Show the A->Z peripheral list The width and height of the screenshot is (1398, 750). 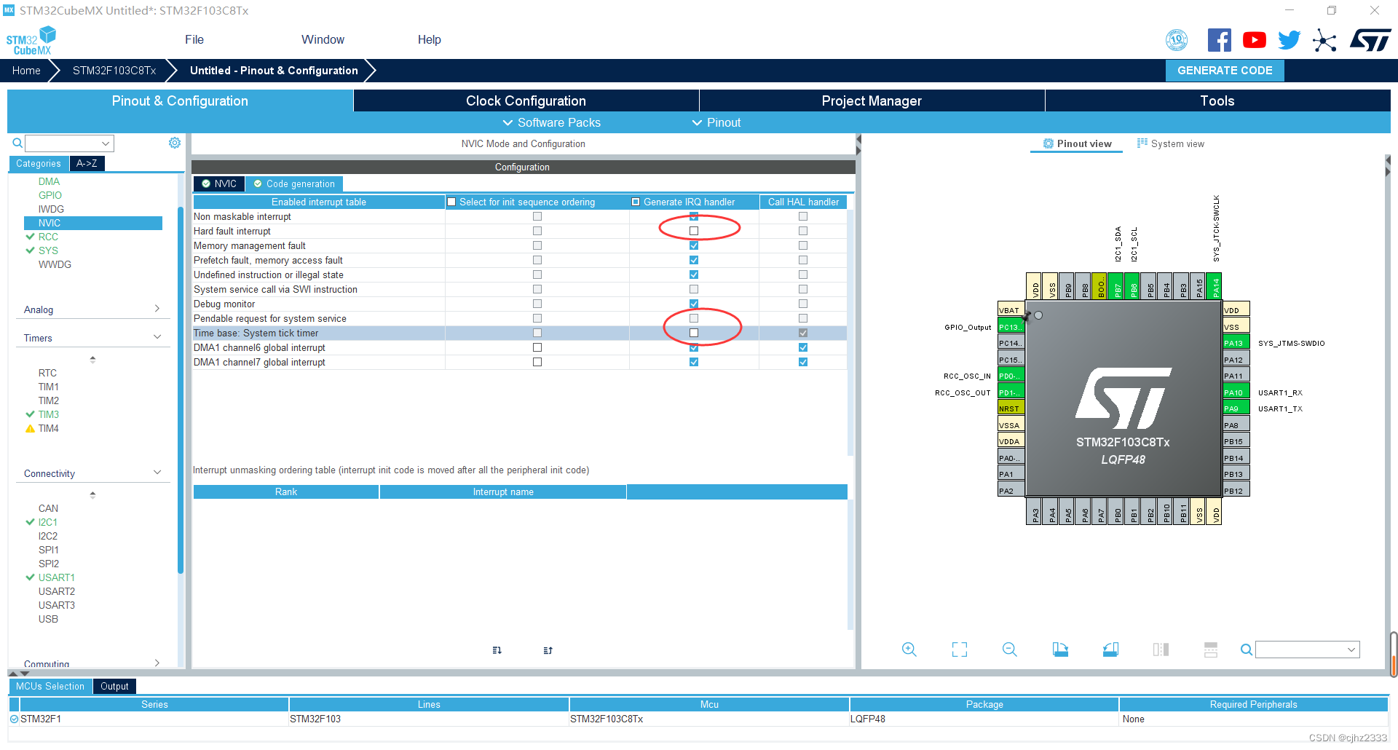(87, 163)
